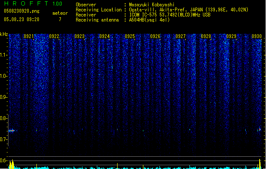The height and width of the screenshot is (169, 266).
Task: Click the red meteor echo at spectrogram start
Action: click(x=12, y=131)
